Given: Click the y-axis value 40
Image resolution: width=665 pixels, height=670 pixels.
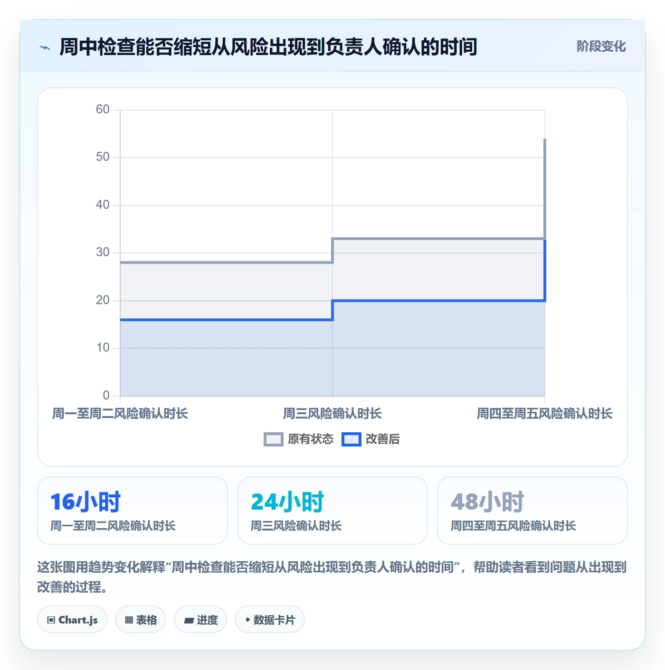Looking at the screenshot, I should point(103,205).
